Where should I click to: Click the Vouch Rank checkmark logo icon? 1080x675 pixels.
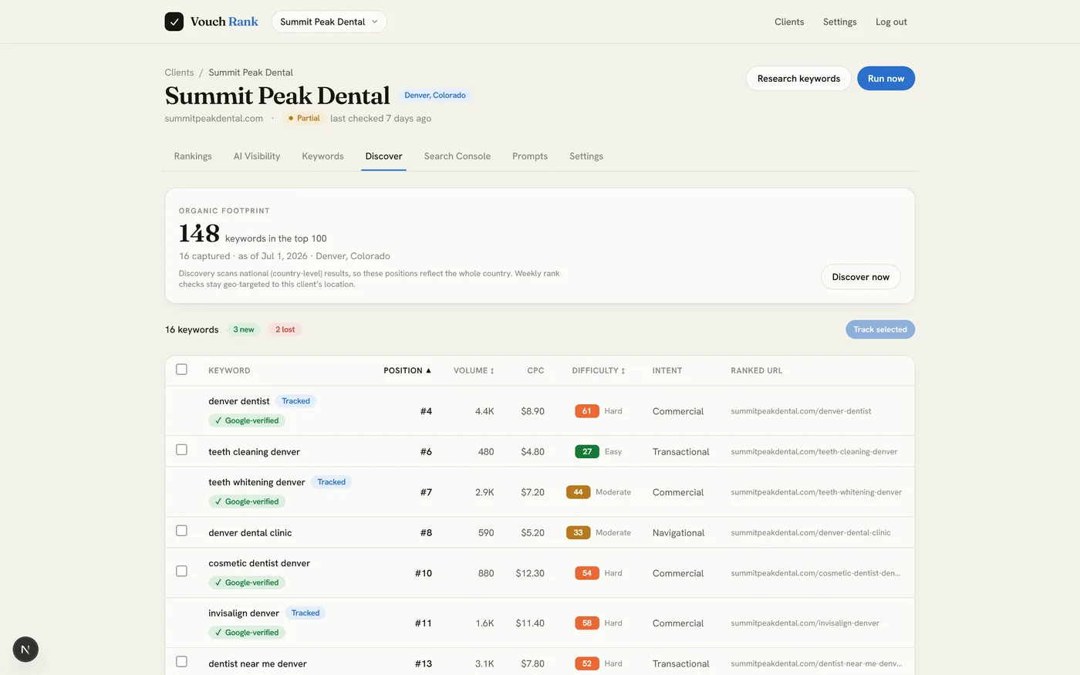coord(174,22)
